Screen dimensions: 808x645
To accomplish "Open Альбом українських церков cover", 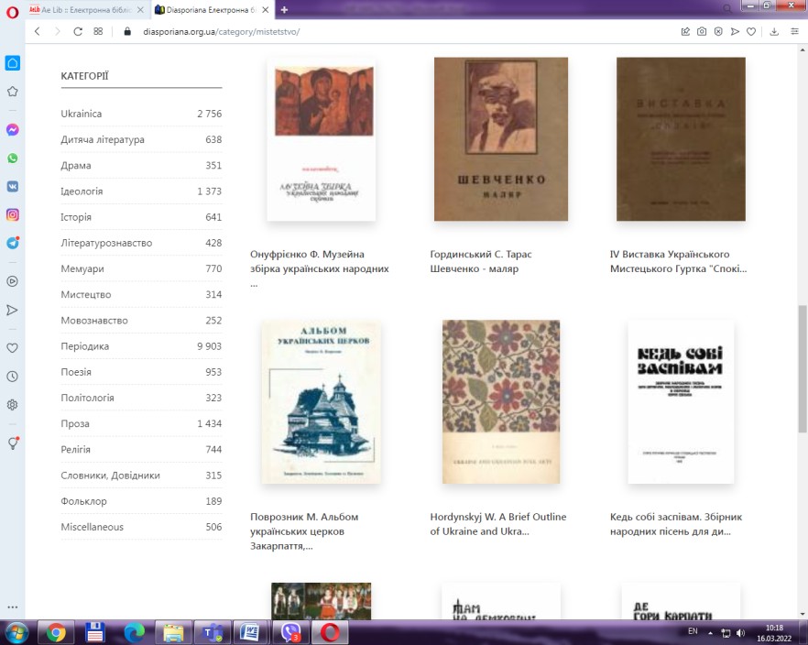I will tap(321, 402).
